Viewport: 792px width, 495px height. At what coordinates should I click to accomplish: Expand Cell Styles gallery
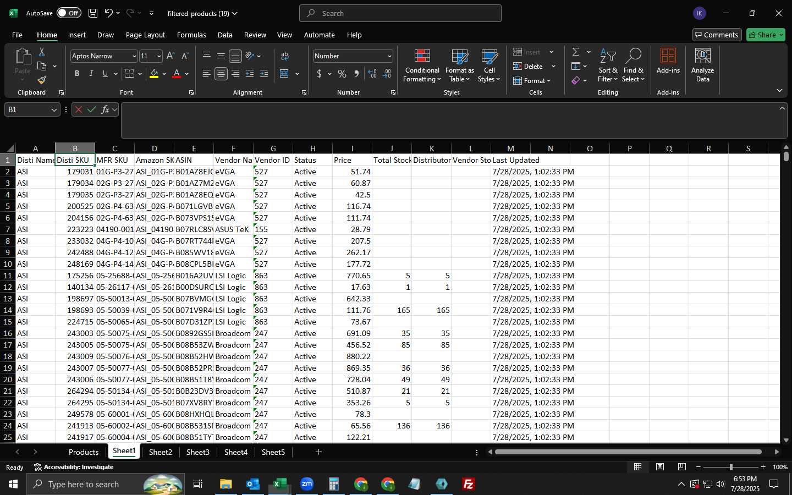[x=489, y=66]
